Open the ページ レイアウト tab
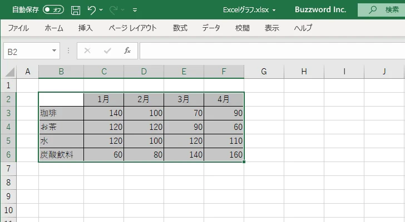The height and width of the screenshot is (222, 405). pos(132,28)
